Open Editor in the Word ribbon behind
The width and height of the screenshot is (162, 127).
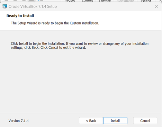point(146,1)
